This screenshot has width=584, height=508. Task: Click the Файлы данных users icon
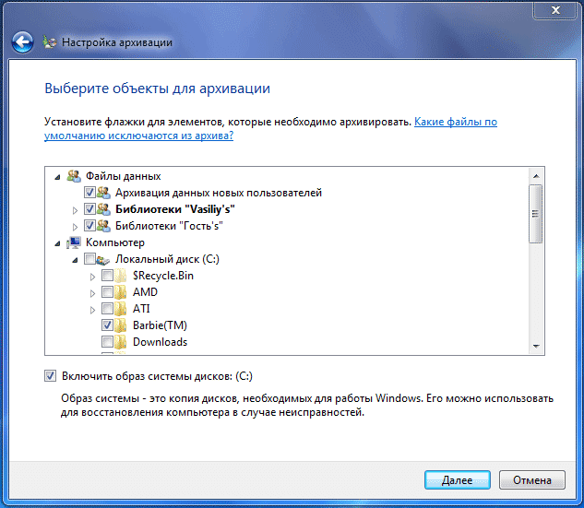[x=73, y=176]
